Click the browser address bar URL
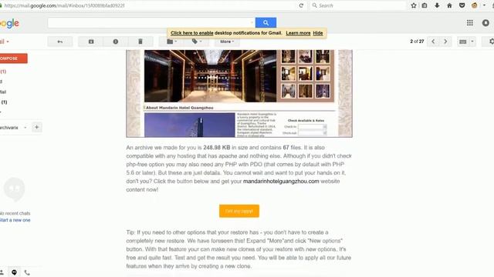Screen dimensions: 494x277 (x=65, y=5)
